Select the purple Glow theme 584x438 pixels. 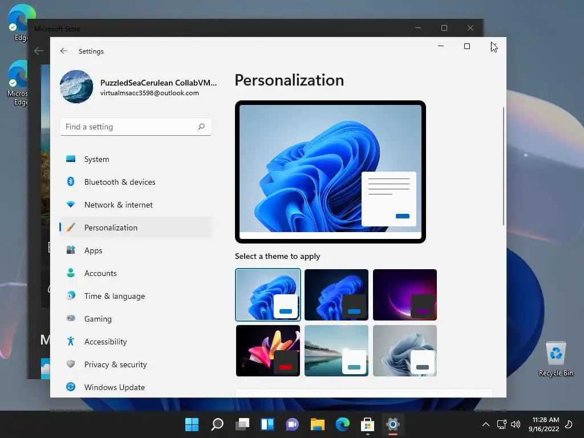[405, 295]
